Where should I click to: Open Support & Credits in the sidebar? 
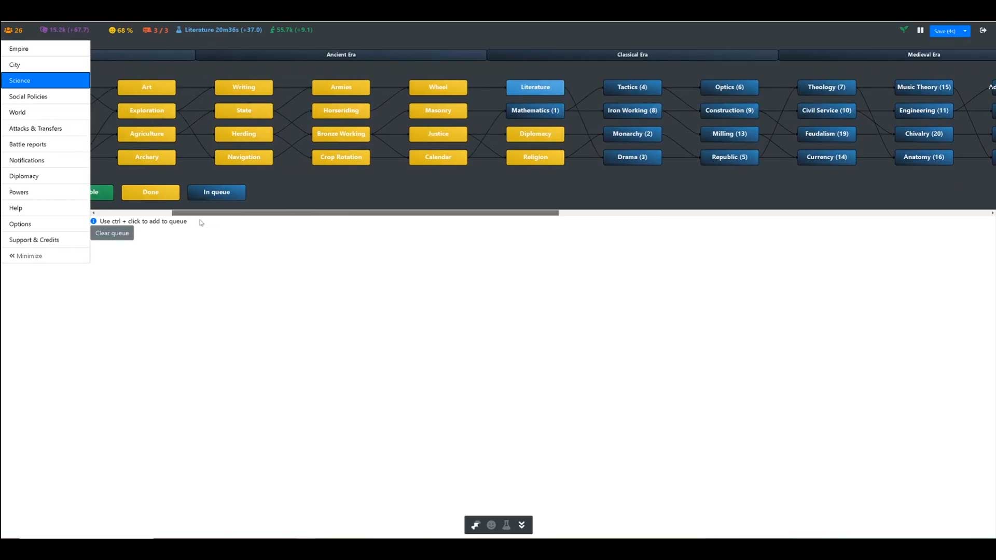46,240
